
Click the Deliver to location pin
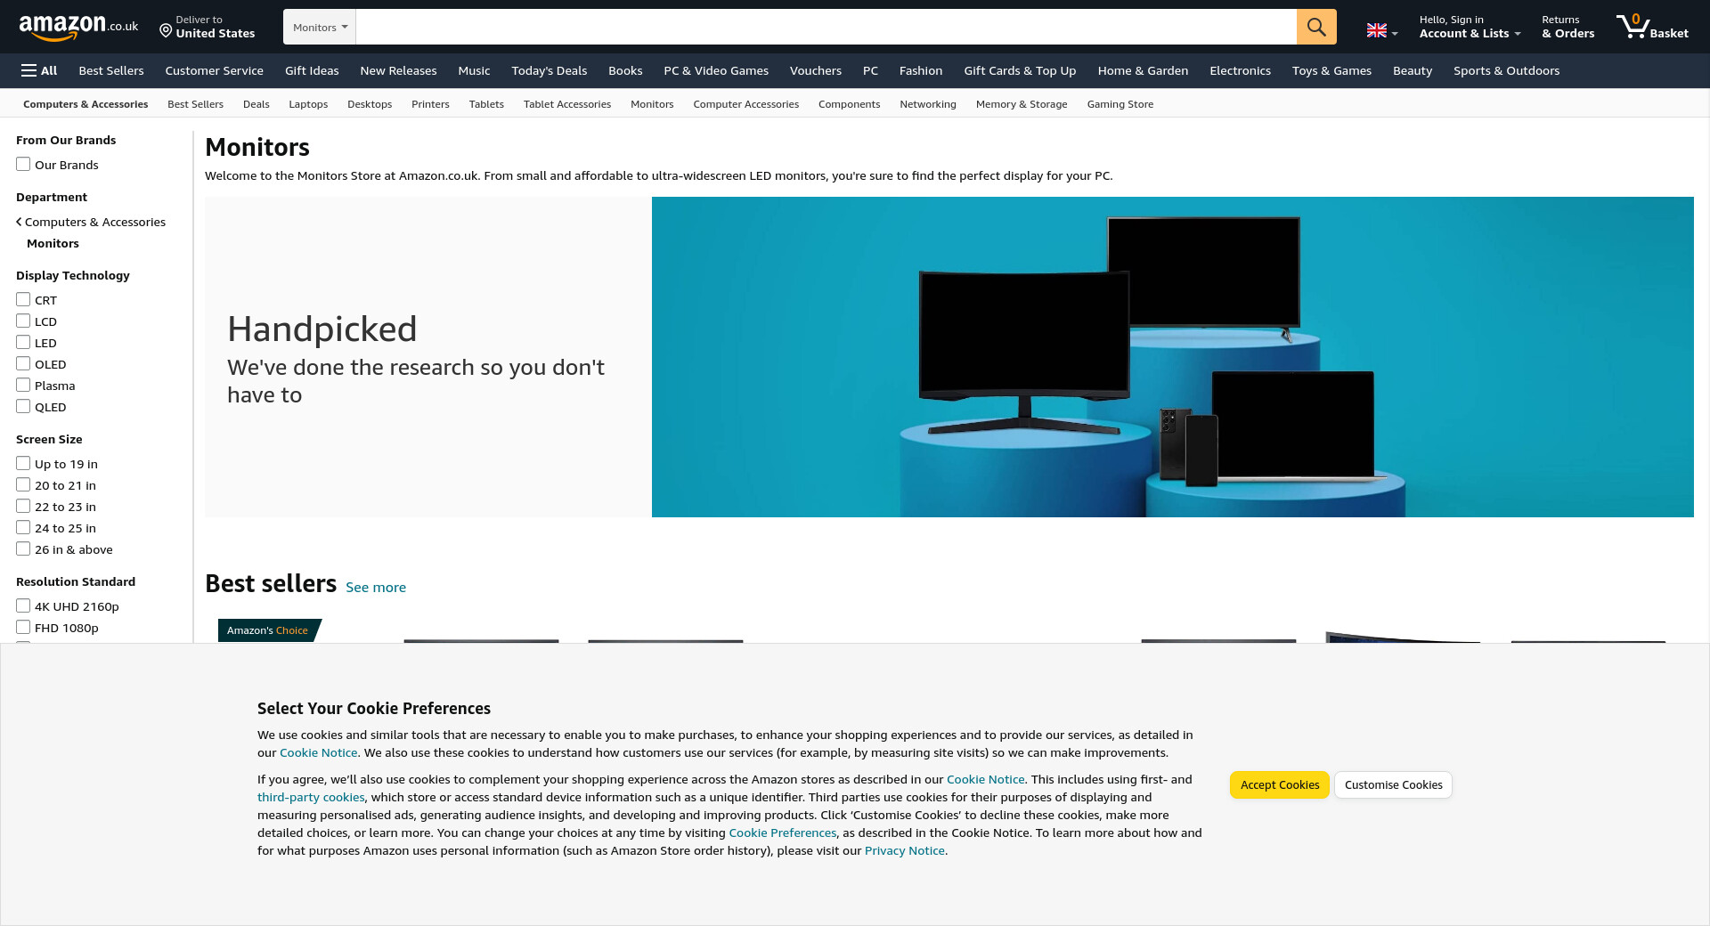[x=165, y=31]
